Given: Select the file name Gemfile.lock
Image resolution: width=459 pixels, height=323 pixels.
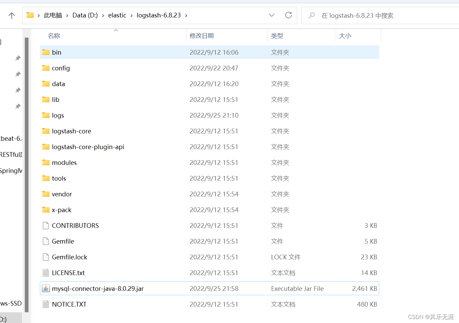Looking at the screenshot, I should coord(70,257).
